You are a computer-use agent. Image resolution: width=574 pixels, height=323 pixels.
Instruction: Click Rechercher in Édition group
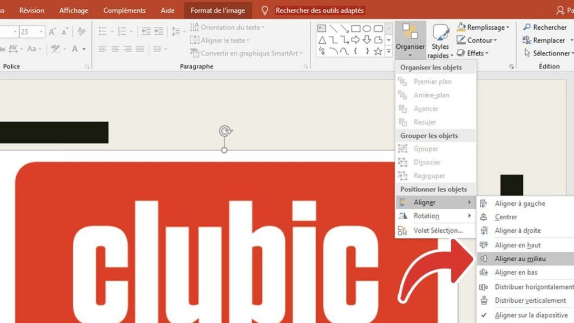[x=545, y=27]
